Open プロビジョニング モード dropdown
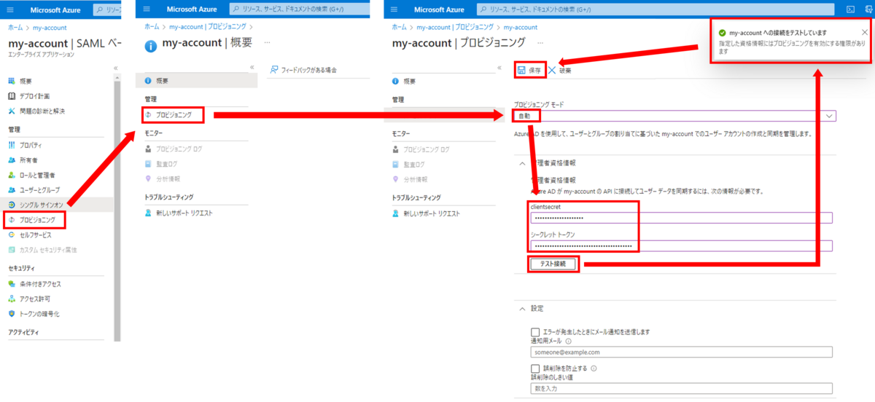875x402 pixels. click(675, 116)
